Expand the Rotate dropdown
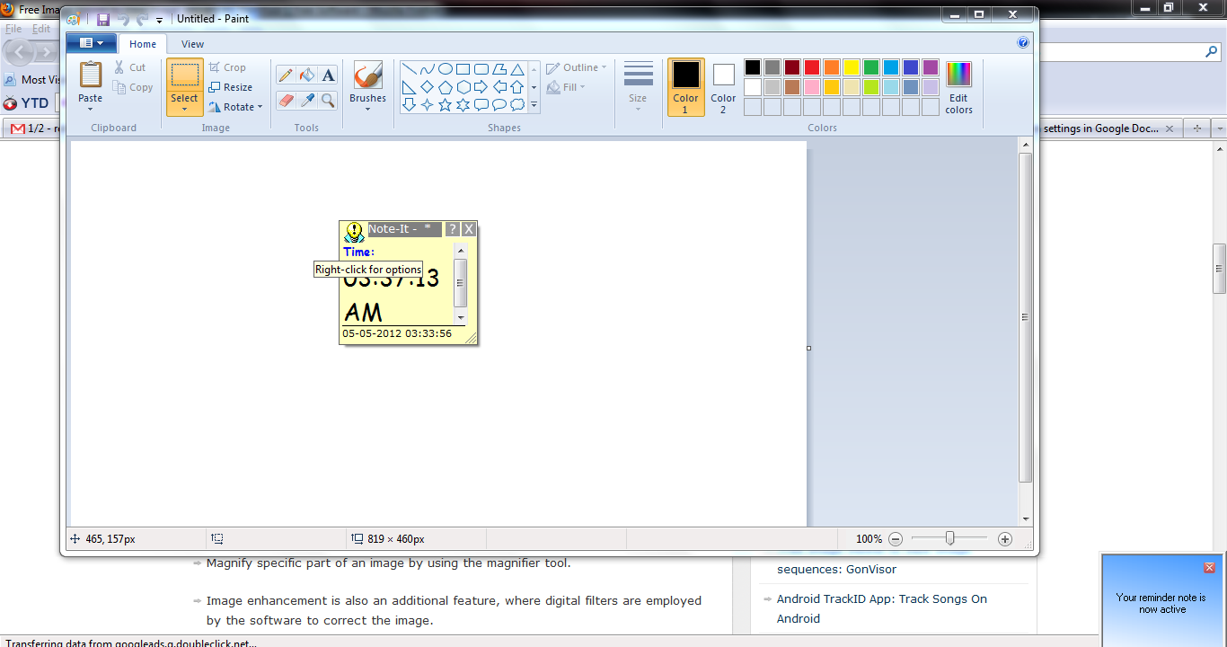The height and width of the screenshot is (647, 1227). coord(236,107)
